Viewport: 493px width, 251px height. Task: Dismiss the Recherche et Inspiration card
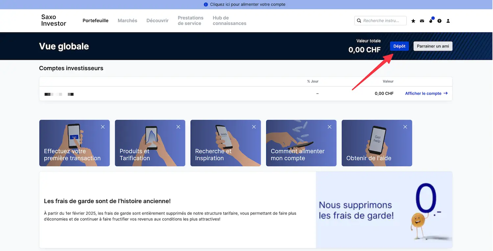(254, 127)
